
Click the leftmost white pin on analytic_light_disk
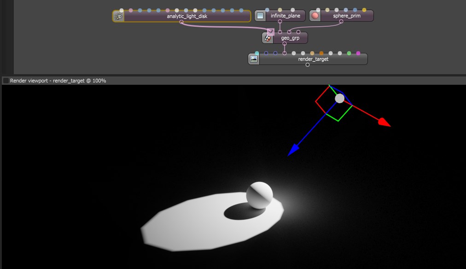click(121, 11)
